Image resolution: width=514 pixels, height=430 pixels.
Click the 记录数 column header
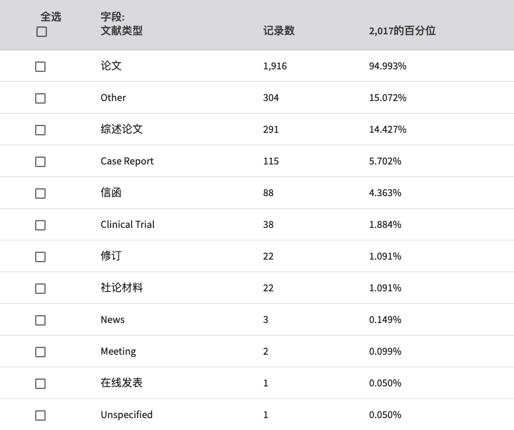click(x=279, y=31)
